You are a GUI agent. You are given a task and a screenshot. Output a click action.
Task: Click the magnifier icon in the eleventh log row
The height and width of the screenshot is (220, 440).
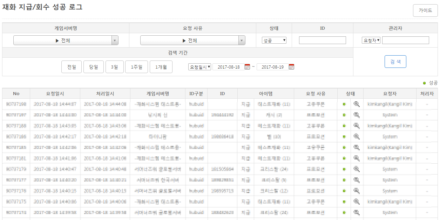[x=357, y=212]
